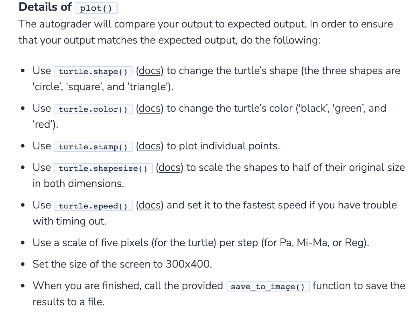
Task: Visit the docs link after turtle.shapesize()
Action: (169, 167)
